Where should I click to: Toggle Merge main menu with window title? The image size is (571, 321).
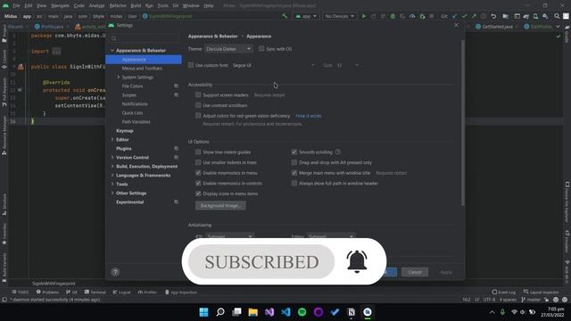click(x=294, y=173)
